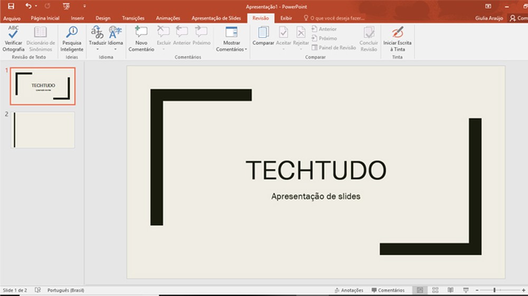Expand the Rejeitar dropdown arrow

[301, 50]
